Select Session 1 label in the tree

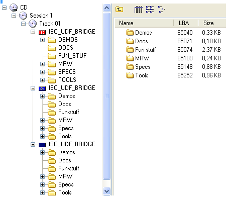tap(41, 16)
